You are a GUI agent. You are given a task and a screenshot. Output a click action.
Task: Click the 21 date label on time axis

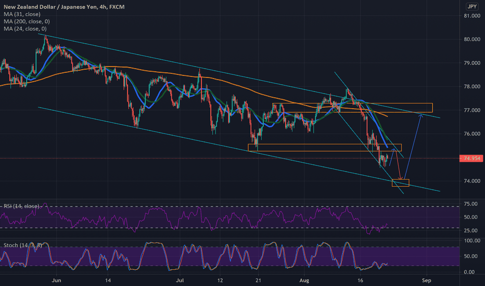tap(258, 280)
